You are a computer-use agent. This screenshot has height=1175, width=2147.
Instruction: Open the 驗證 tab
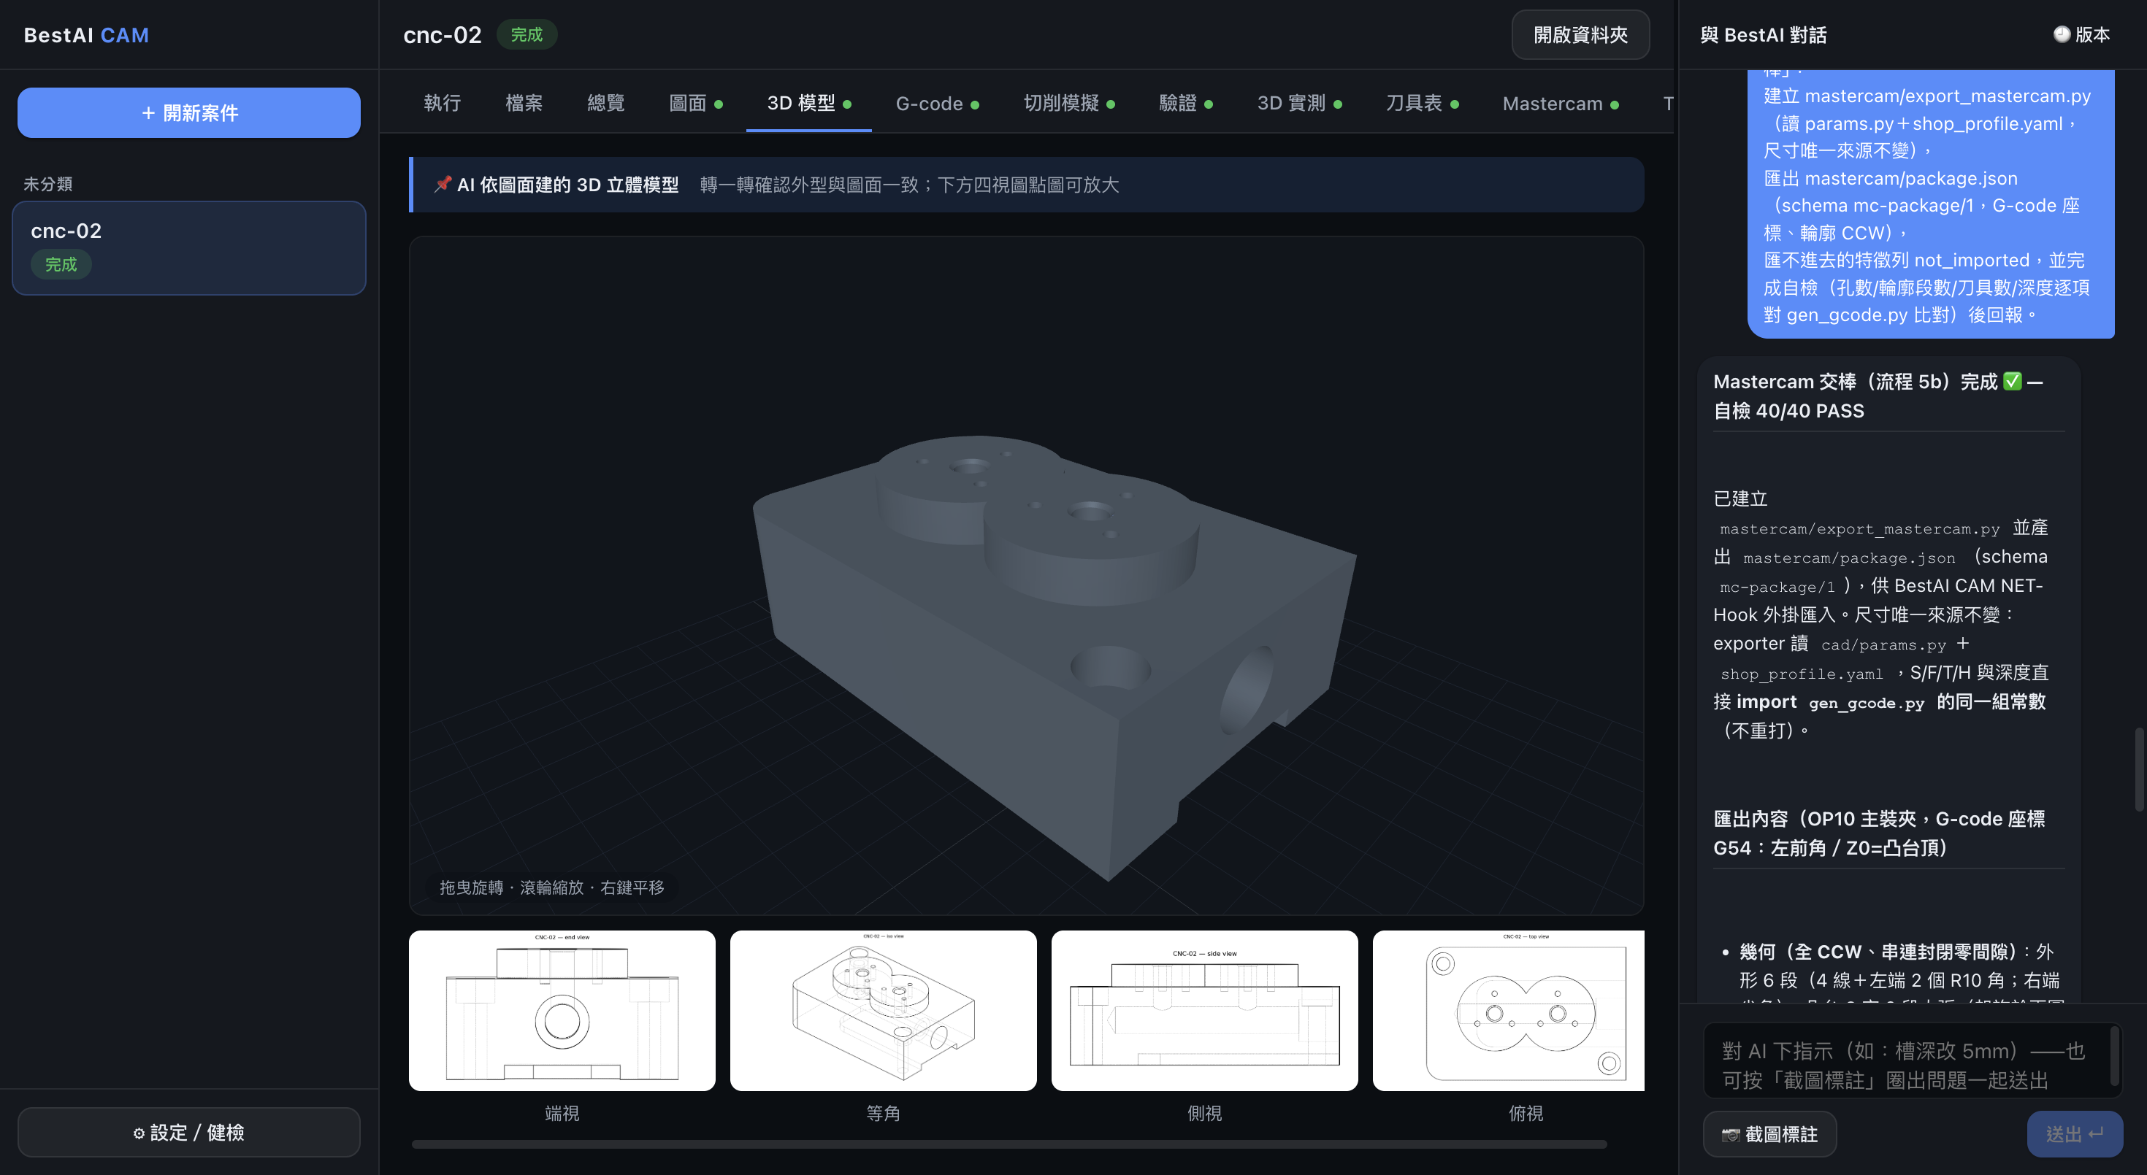(x=1186, y=103)
